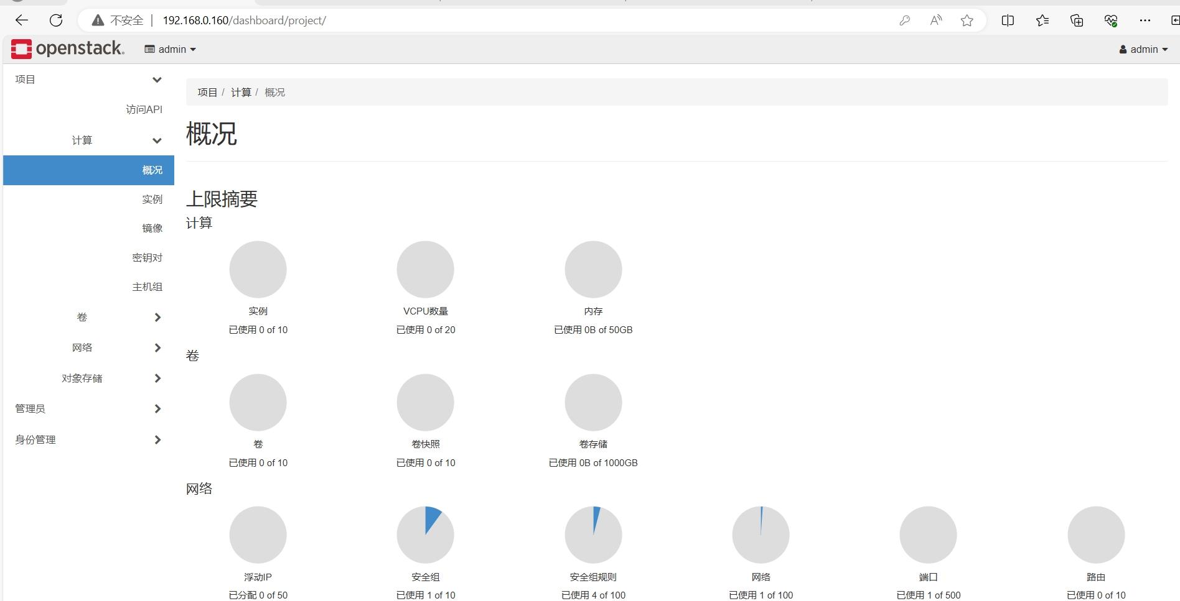Click the 安全组 usage pie chart
Image resolution: width=1180 pixels, height=601 pixels.
(x=426, y=535)
